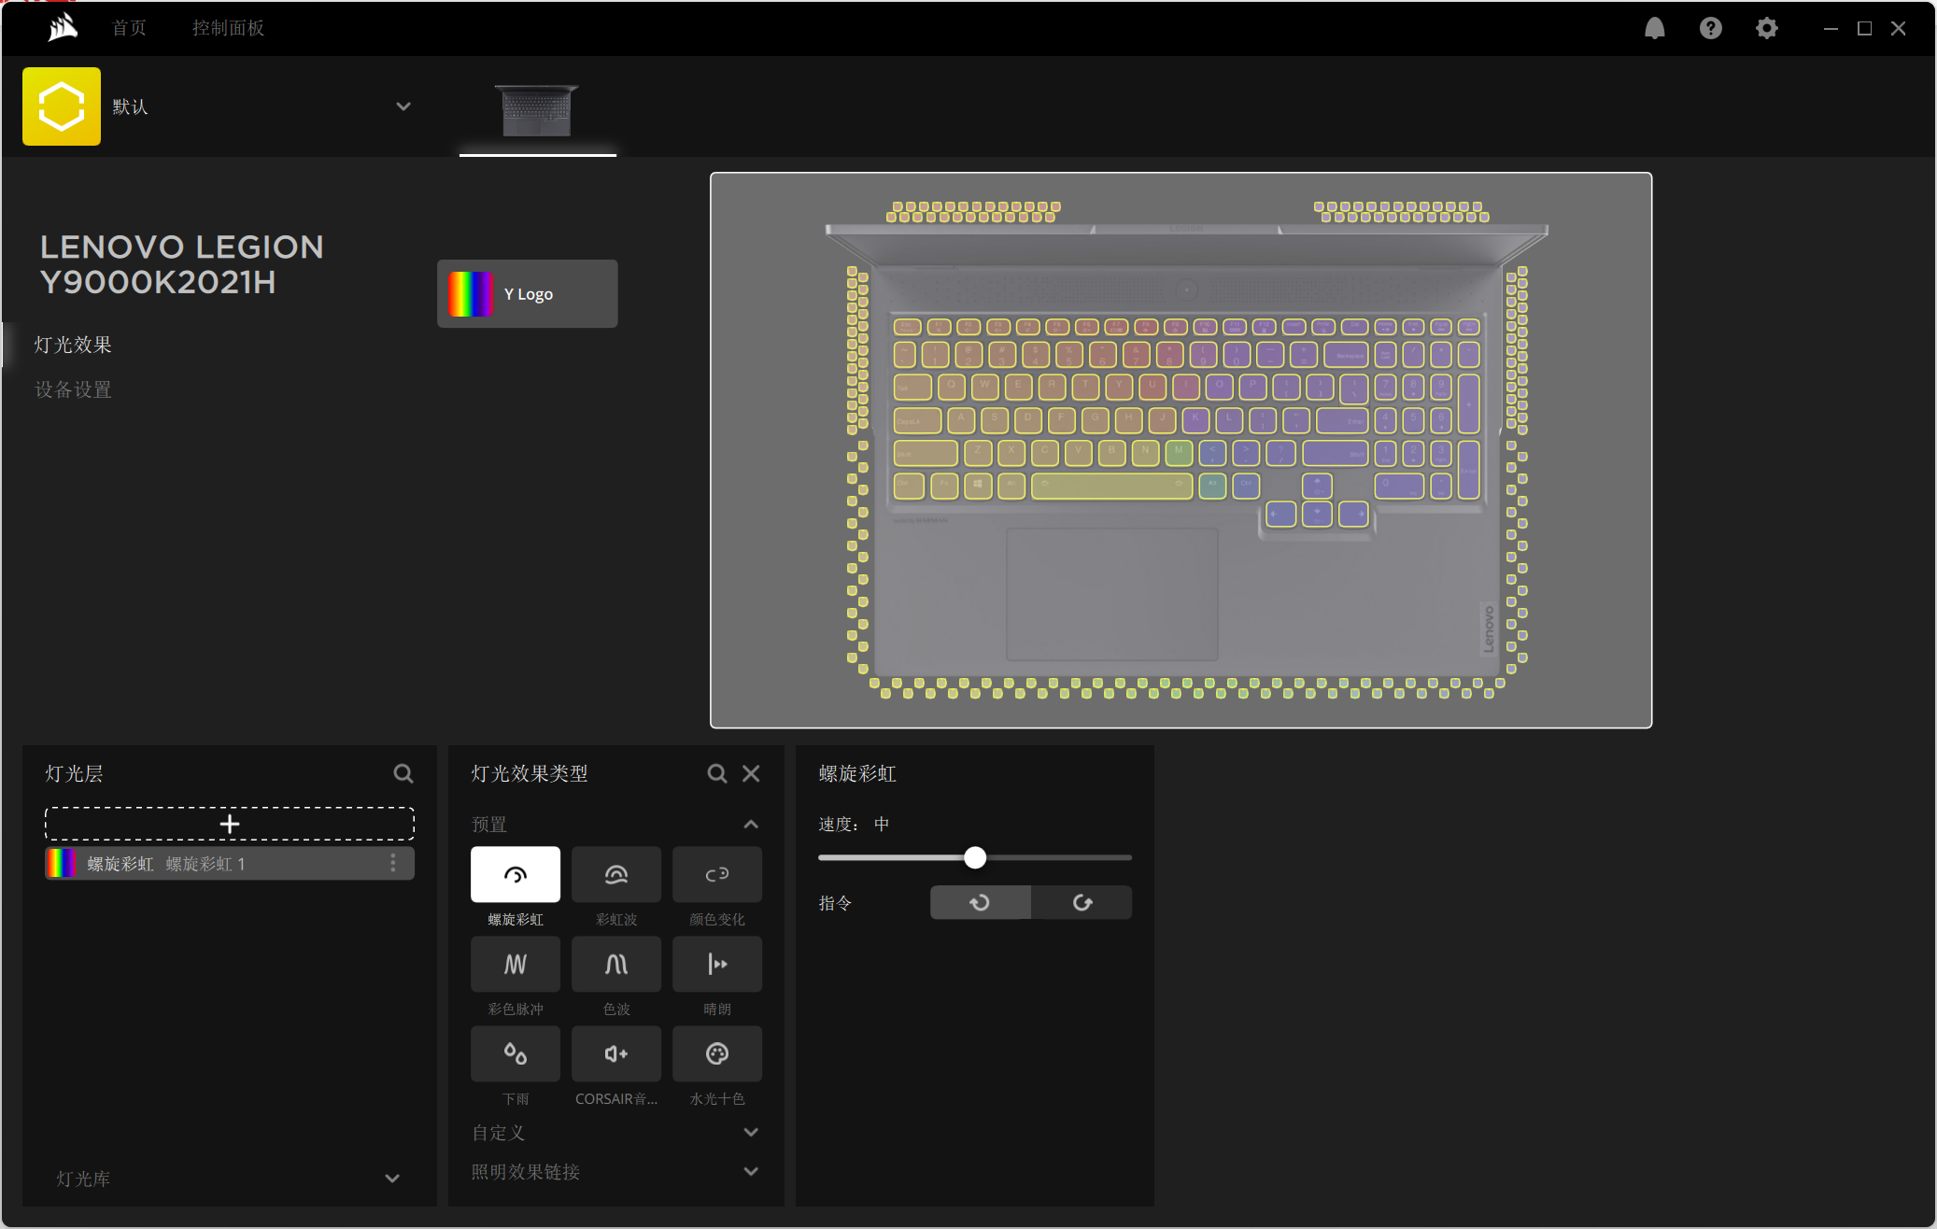Click the spacebar key on keyboard preview
The width and height of the screenshot is (1937, 1229).
1111,486
